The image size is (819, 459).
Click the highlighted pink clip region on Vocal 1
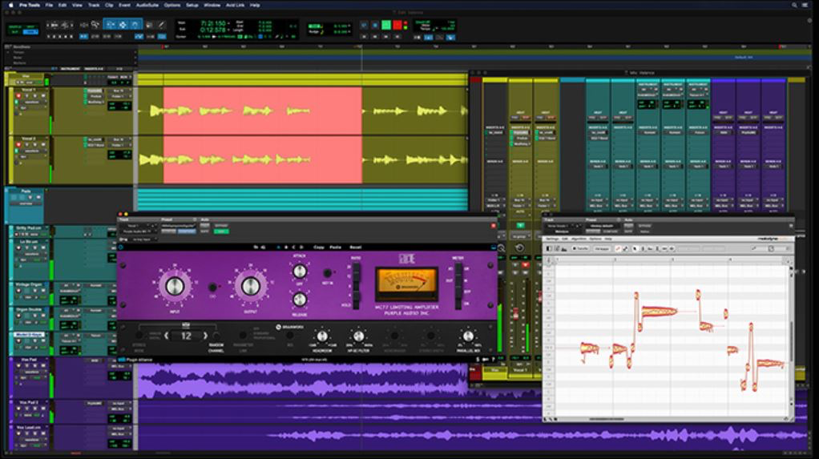[x=262, y=111]
